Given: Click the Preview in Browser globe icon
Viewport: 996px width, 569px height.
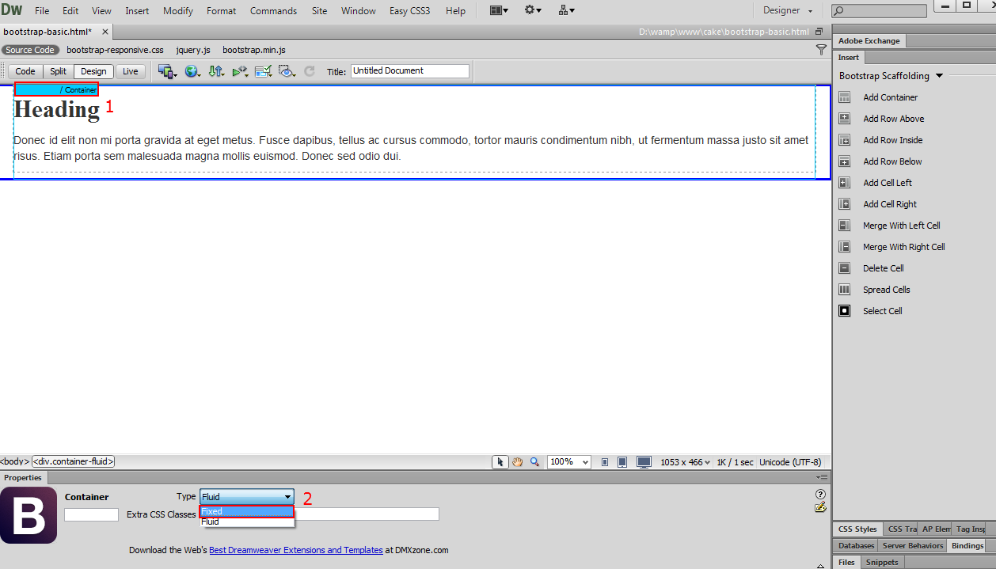Looking at the screenshot, I should (192, 71).
